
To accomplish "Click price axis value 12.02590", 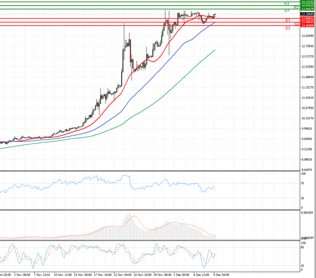I will point(308,67).
